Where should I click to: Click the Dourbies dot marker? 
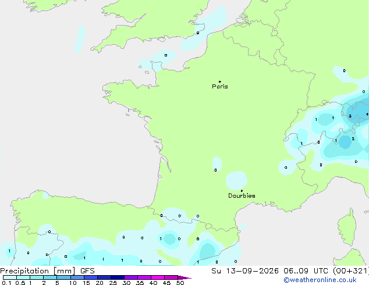242,191
